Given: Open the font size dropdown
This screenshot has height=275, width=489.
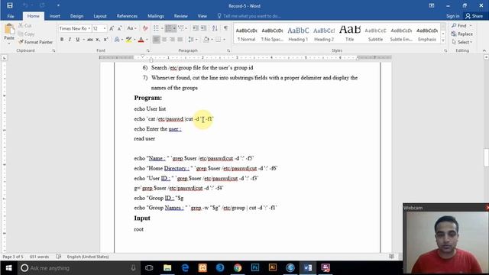Looking at the screenshot, I should [105, 28].
